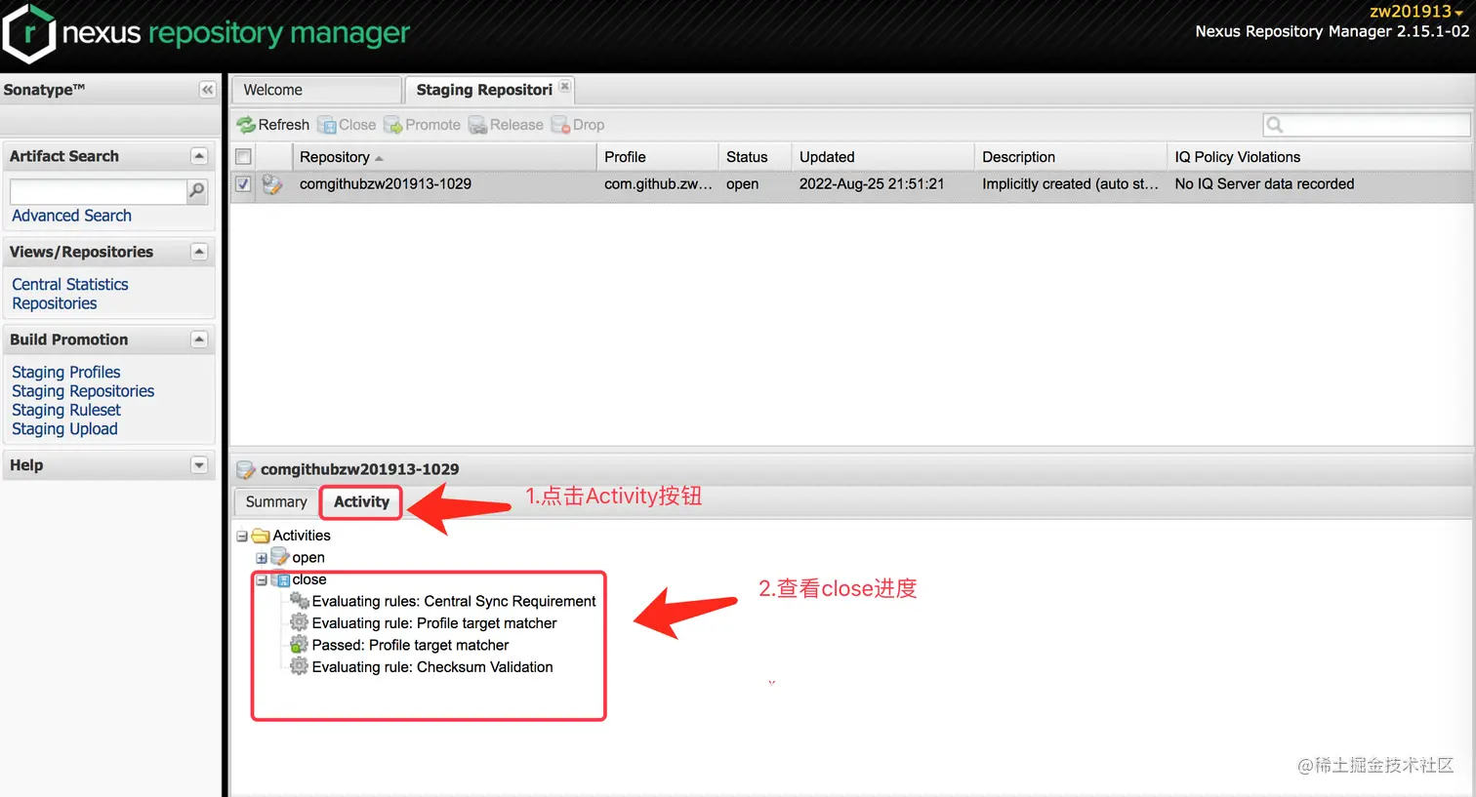
Task: Click the Promote toolbar button
Action: coord(422,125)
